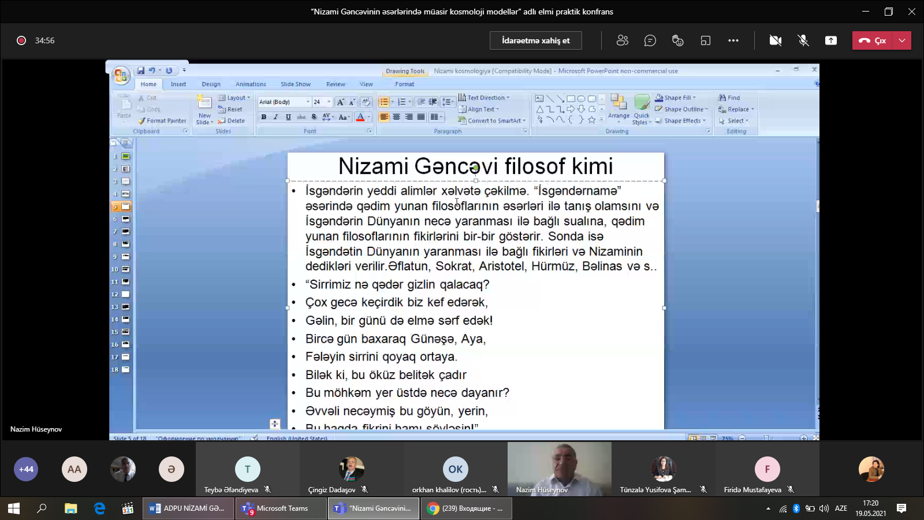Click the Format Painter icon in ribbon
Screen dimensions: 924x520
[x=141, y=121]
